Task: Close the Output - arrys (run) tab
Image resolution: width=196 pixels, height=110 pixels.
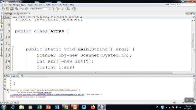Action: [x=21, y=76]
